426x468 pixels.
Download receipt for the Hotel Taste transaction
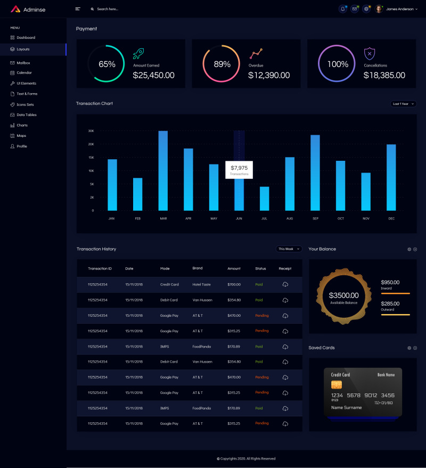pyautogui.click(x=285, y=284)
